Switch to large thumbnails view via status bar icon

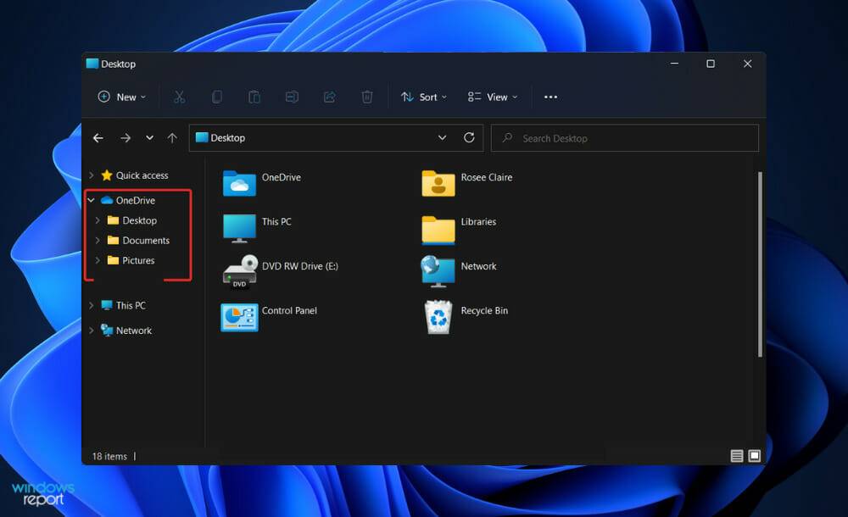(x=753, y=455)
